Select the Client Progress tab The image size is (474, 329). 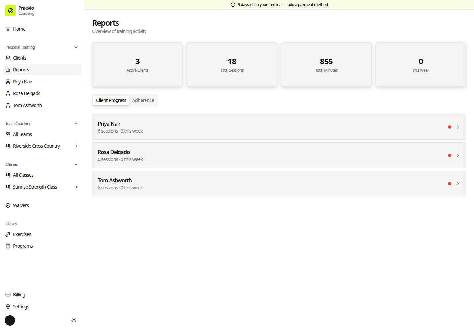tap(111, 100)
